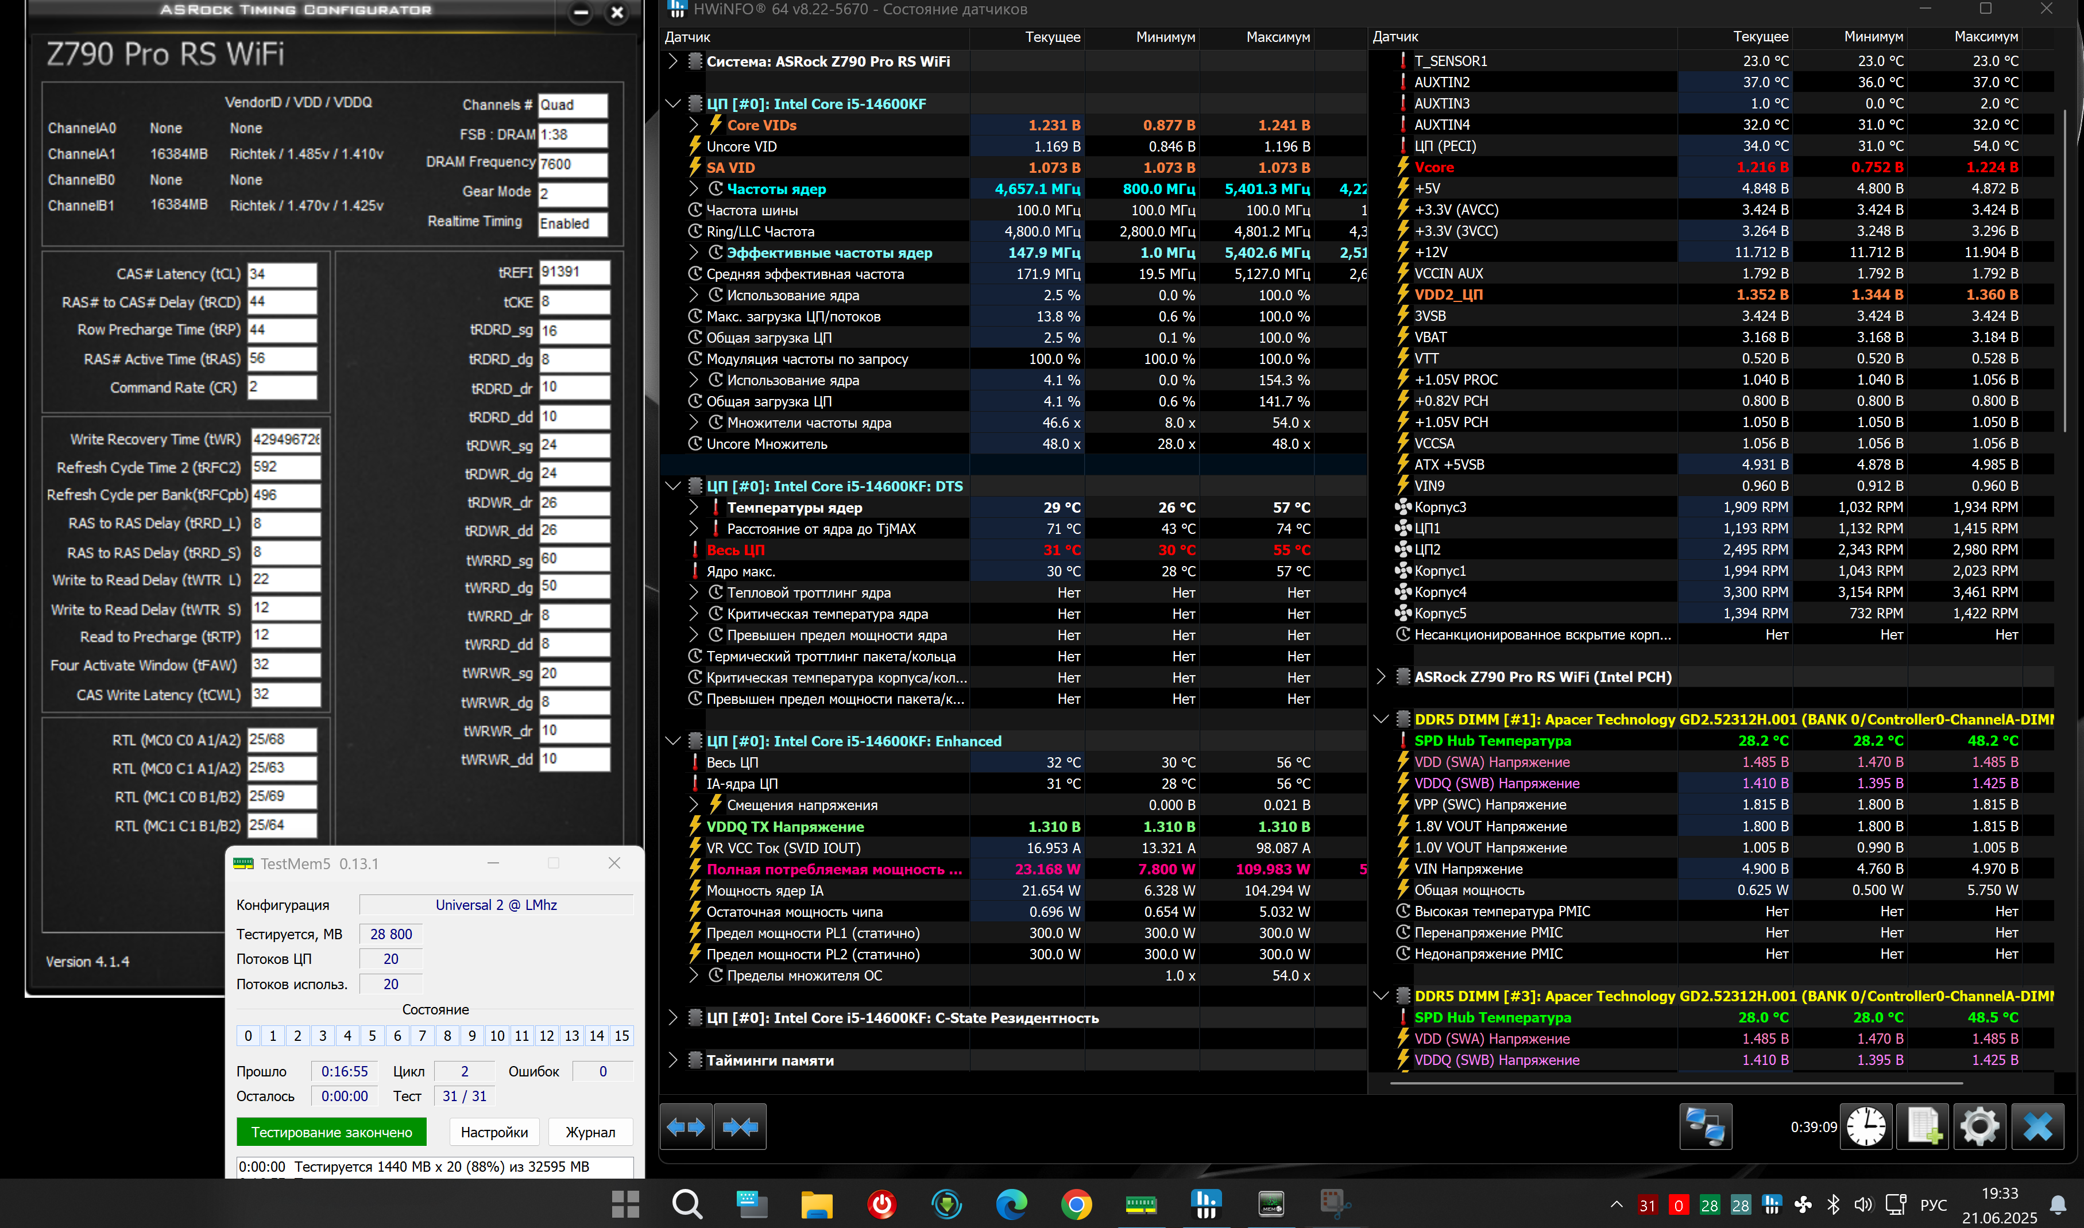Image resolution: width=2084 pixels, height=1228 pixels.
Task: Click the CAS# Latency (tCL) value field
Action: point(281,274)
